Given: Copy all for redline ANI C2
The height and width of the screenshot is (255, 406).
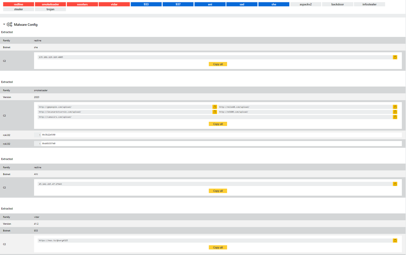Looking at the screenshot, I should pos(218,191).
